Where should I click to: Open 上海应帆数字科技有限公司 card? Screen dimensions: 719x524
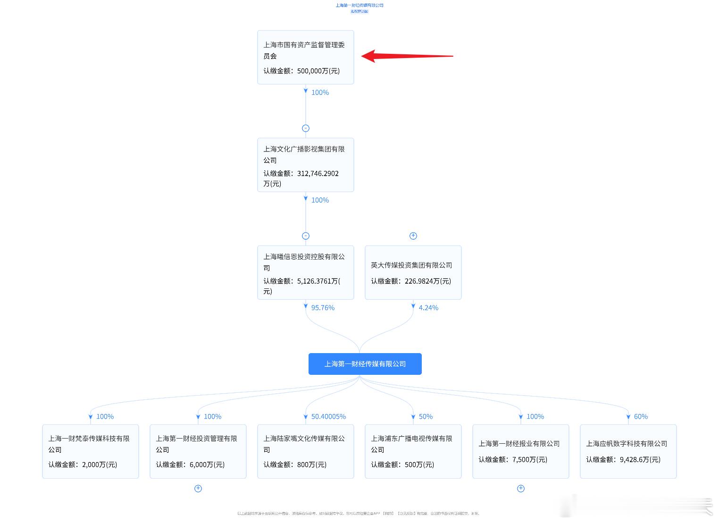(x=628, y=452)
